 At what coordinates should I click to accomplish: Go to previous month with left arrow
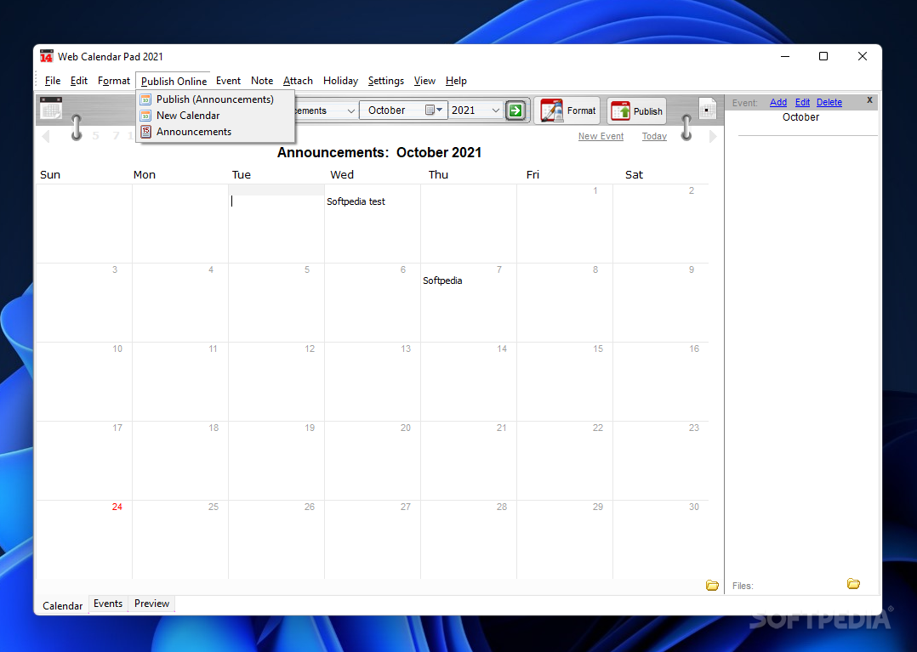[46, 136]
